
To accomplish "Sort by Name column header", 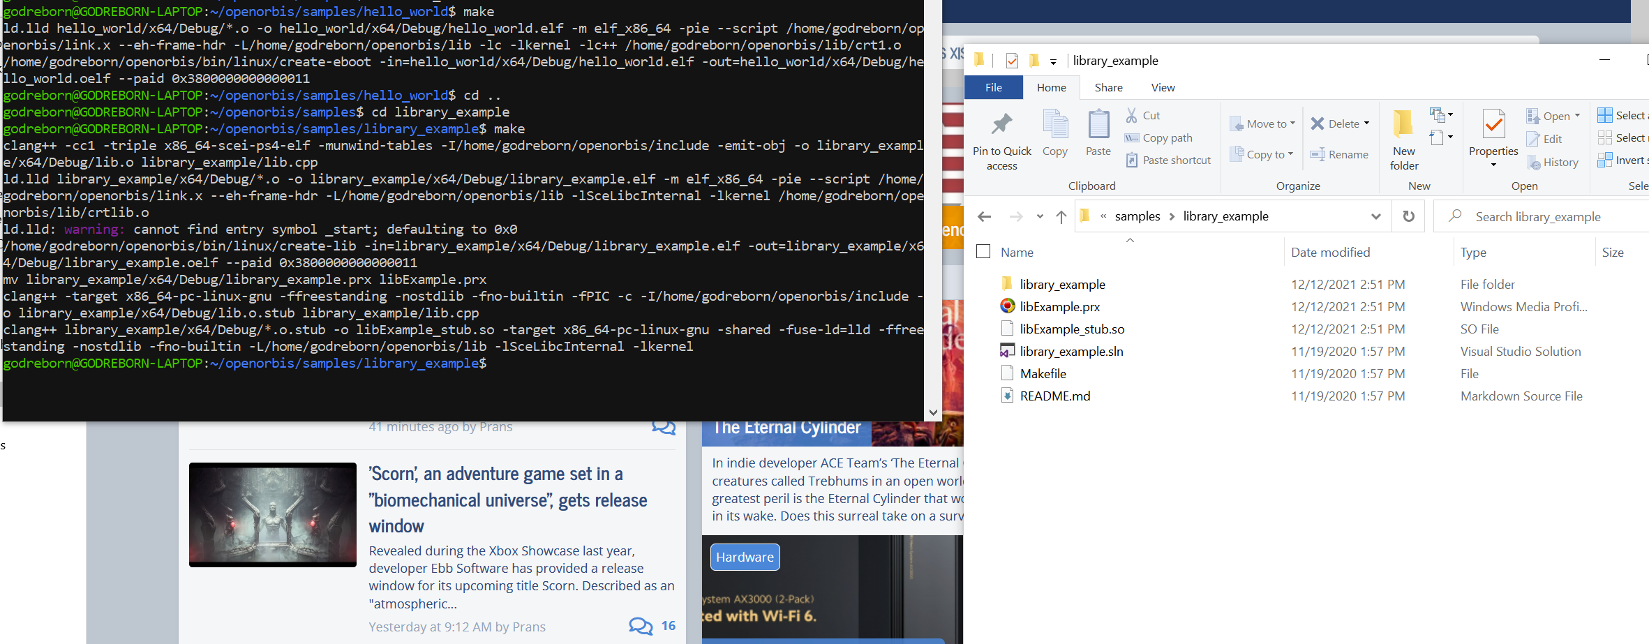I will tap(1017, 253).
